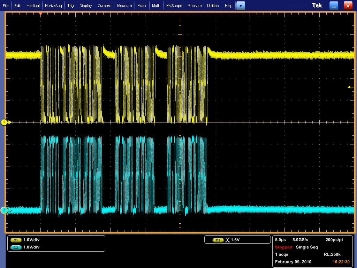The image size is (357, 268).
Task: Open the Measure menu
Action: [124, 6]
